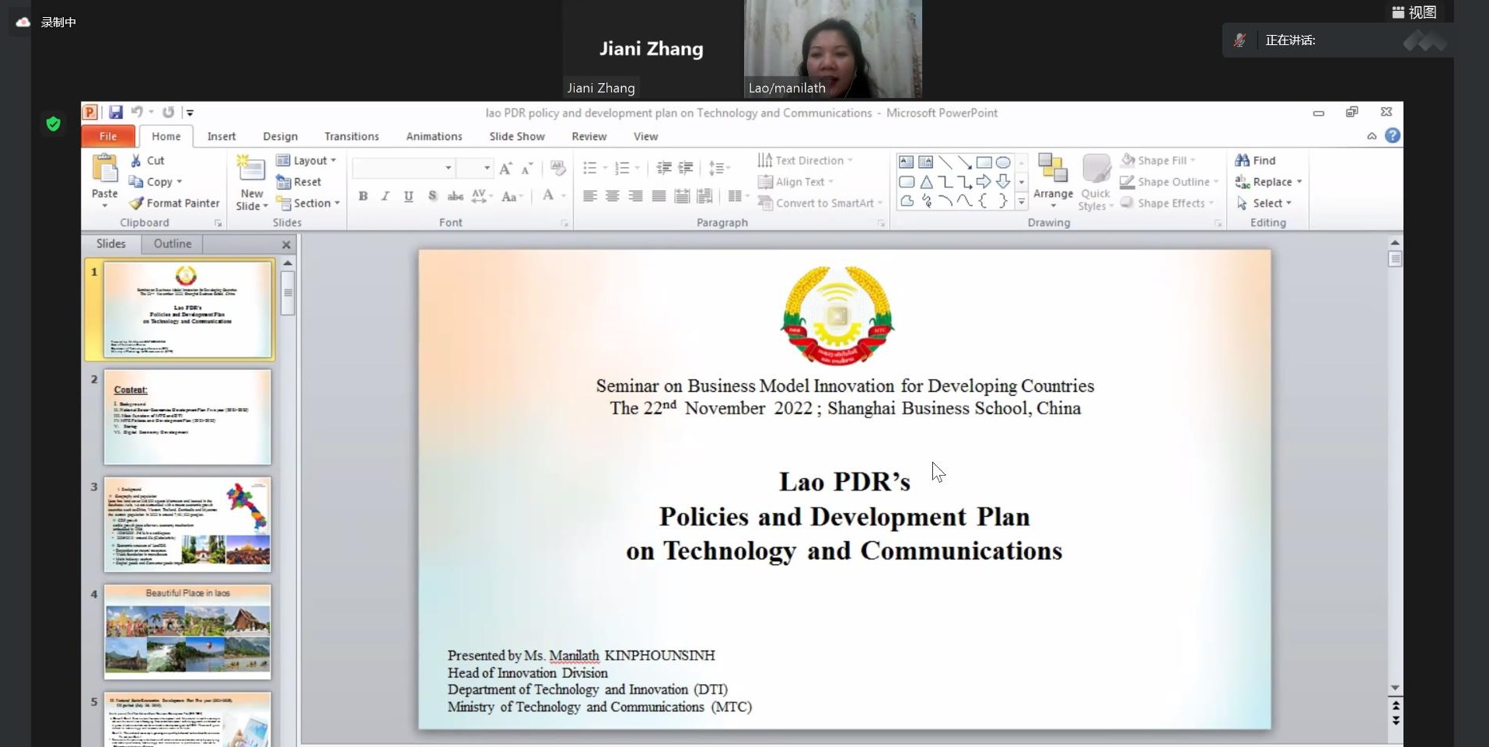The image size is (1489, 747).
Task: Align text right in paragraph group
Action: 635,196
